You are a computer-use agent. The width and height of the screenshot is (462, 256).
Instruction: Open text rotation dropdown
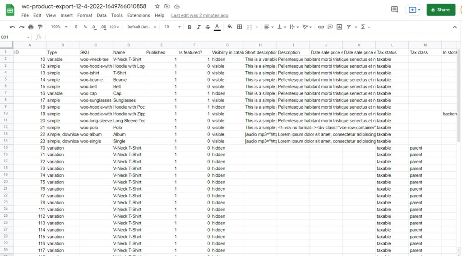click(x=307, y=27)
